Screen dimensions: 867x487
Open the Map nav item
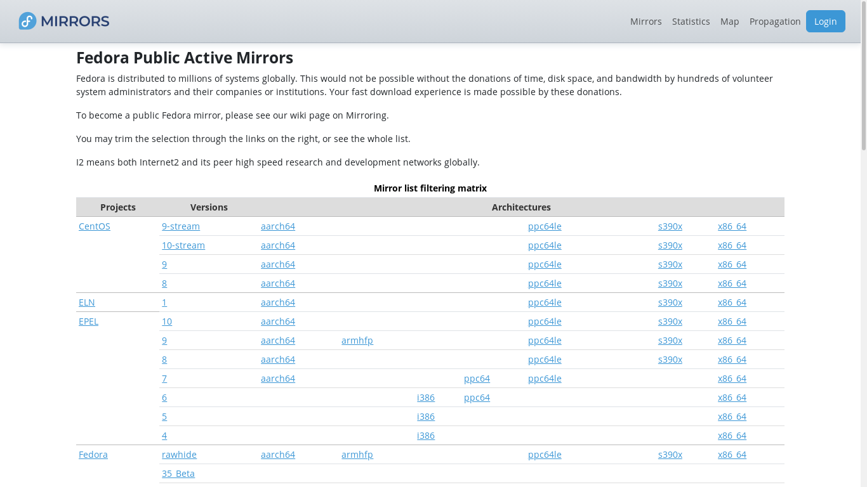(729, 22)
